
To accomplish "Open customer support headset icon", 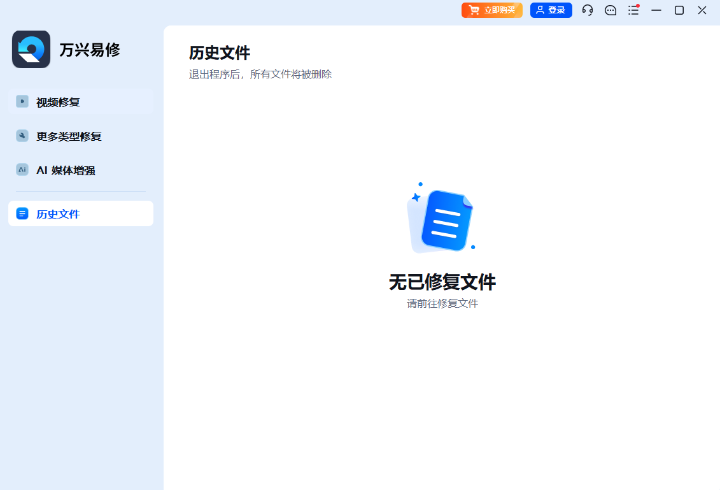I will point(588,10).
